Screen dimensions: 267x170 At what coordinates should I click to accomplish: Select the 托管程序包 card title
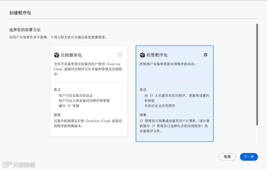[157, 55]
